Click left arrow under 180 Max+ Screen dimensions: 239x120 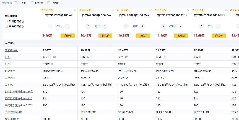point(201,26)
